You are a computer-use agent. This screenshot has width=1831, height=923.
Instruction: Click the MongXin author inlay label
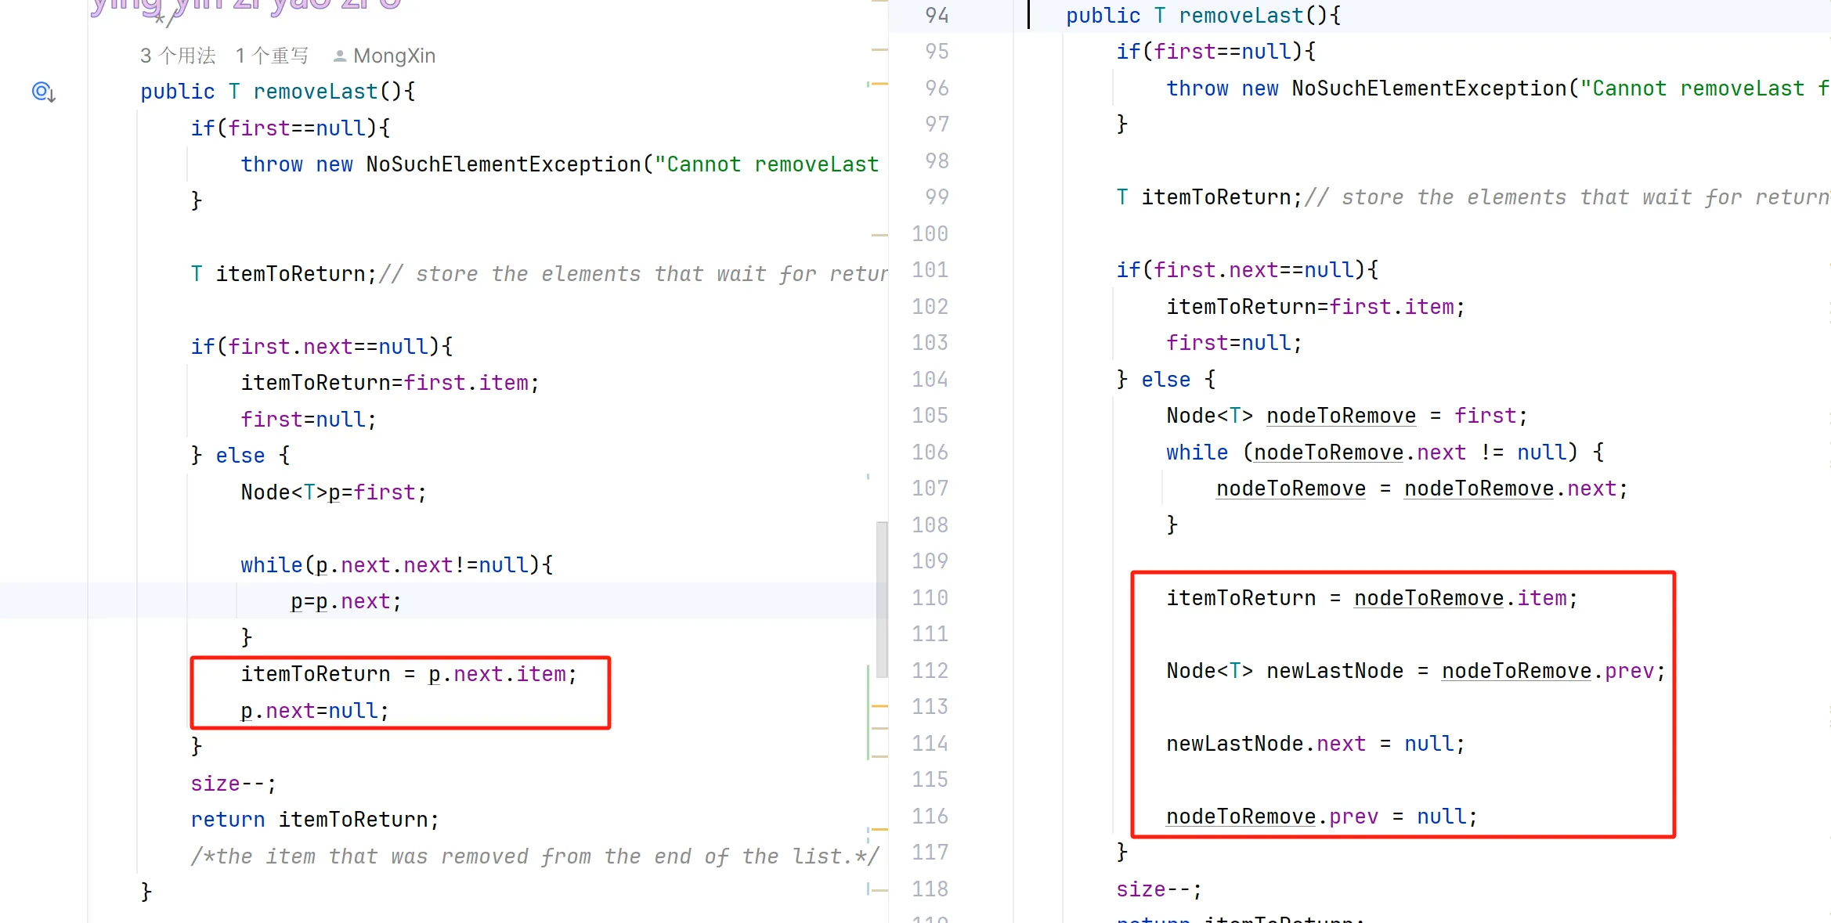coord(394,56)
